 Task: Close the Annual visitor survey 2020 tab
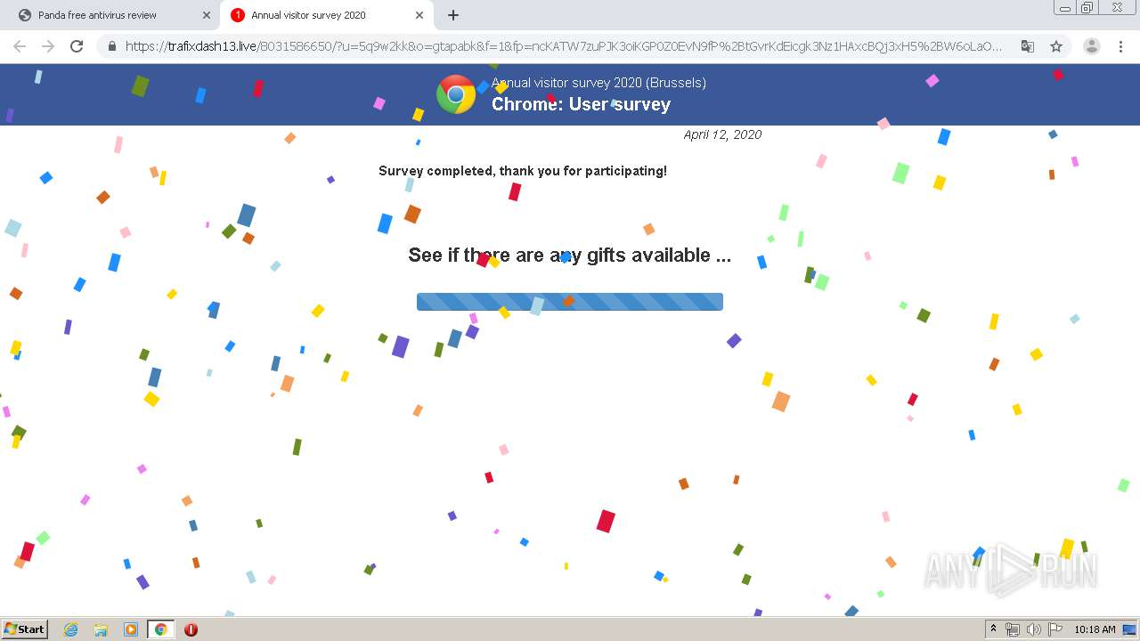pos(419,15)
